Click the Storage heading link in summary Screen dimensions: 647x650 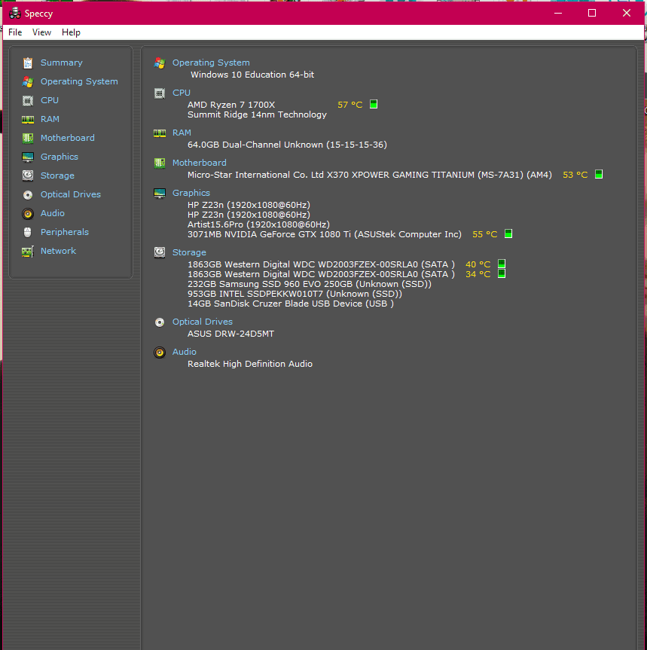[x=189, y=252]
